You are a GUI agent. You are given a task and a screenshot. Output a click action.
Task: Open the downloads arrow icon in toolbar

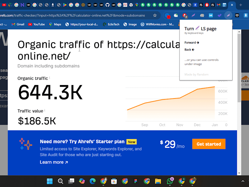point(246,15)
